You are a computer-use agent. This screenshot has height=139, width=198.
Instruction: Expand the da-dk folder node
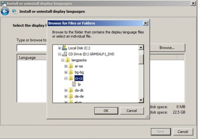[66, 90]
